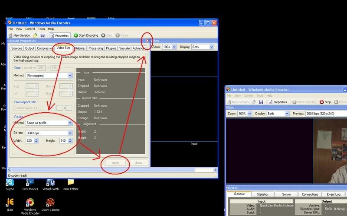347x216 pixels.
Task: Switch to the Advanced tab
Action: [139, 48]
